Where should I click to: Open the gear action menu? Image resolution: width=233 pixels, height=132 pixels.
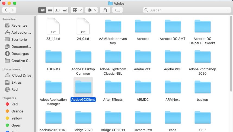point(91,10)
